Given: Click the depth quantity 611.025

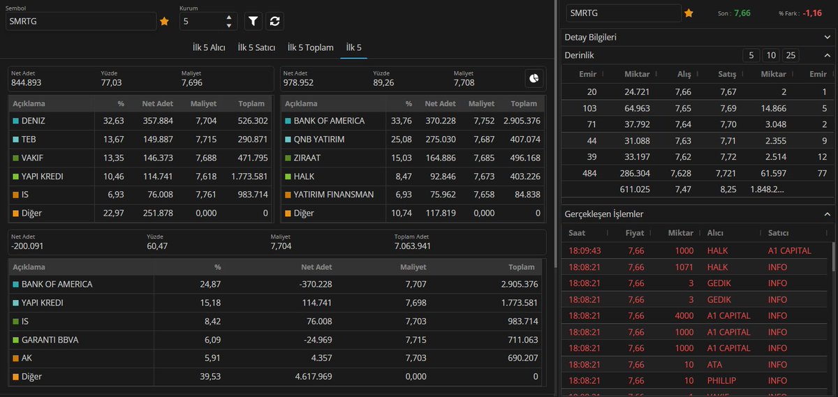Looking at the screenshot, I should point(635,189).
